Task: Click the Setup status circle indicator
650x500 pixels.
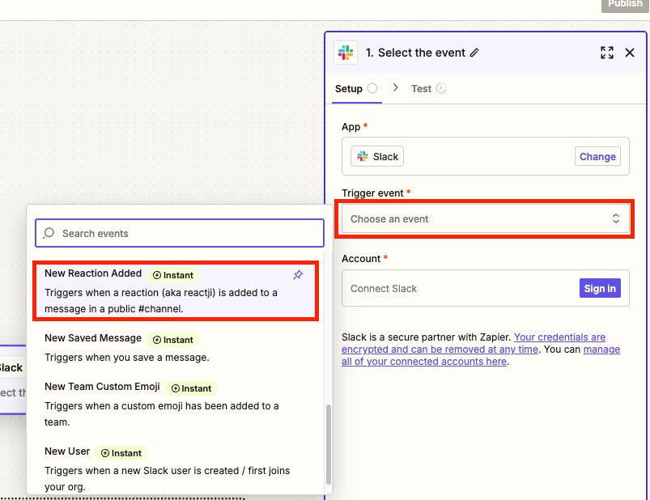Action: (372, 88)
